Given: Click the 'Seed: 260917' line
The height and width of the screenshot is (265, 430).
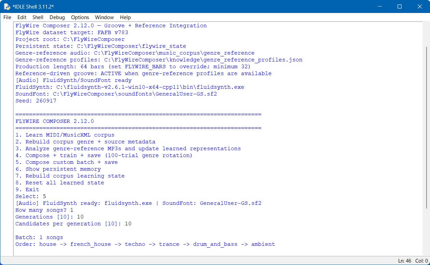Looking at the screenshot, I should pos(36,101).
